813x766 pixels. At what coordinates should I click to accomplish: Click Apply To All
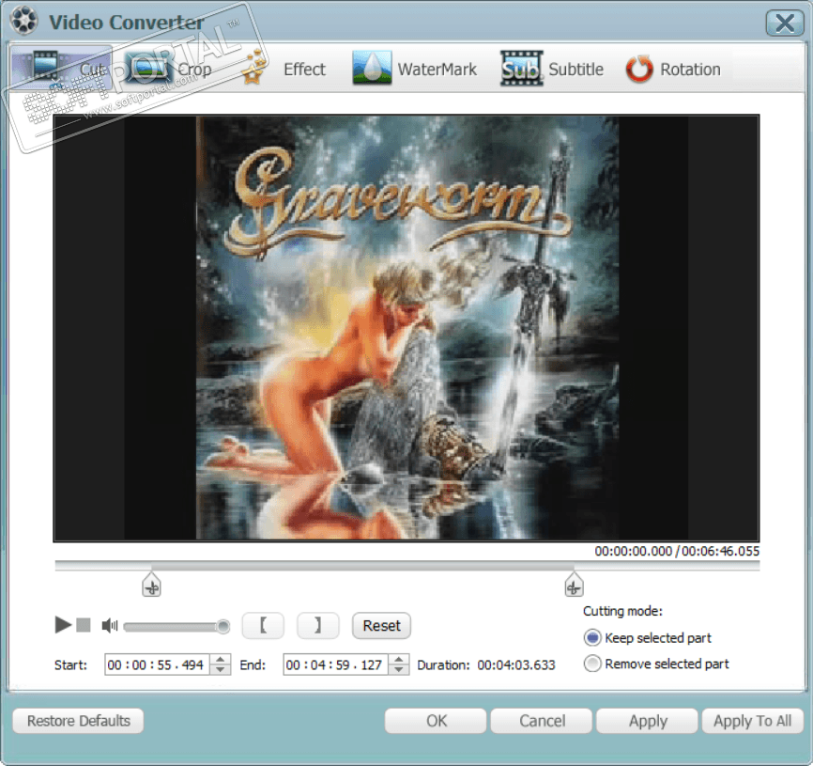tap(752, 721)
